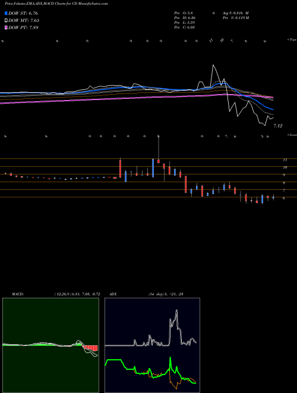Click the tall blue candlestick near level 11
The height and width of the screenshot is (393, 297).
click(x=153, y=168)
